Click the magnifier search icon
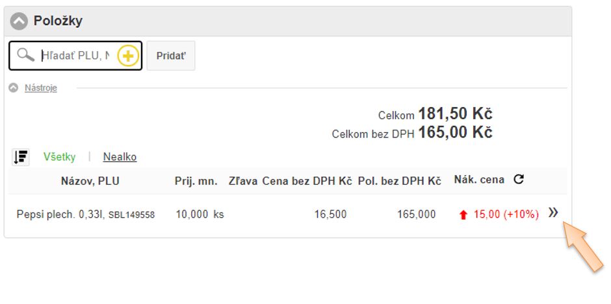Screen dimensions: 611x304 pyautogui.click(x=26, y=56)
